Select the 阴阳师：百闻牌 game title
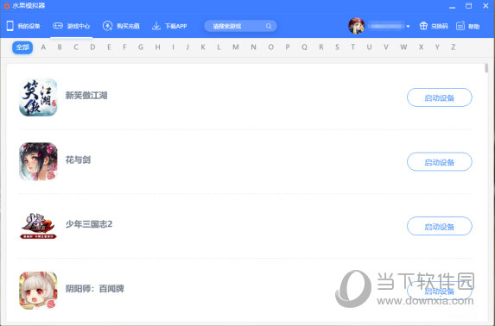 95,288
